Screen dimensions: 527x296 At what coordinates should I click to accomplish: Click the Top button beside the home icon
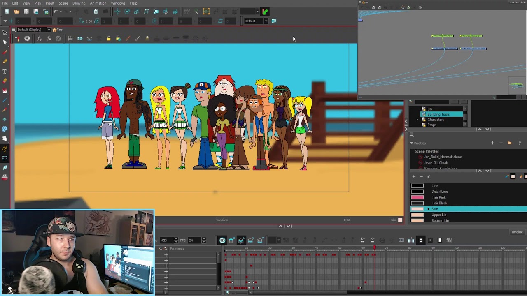(60, 30)
